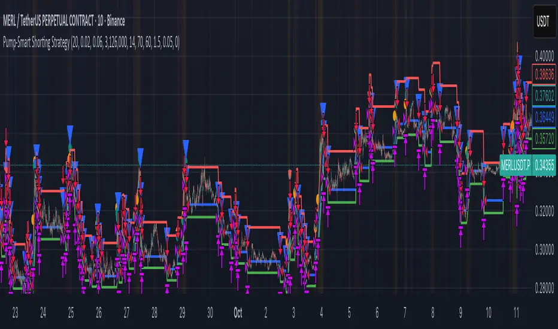Click the current price 0.34355 label
The height and width of the screenshot is (329, 558).
[544, 165]
